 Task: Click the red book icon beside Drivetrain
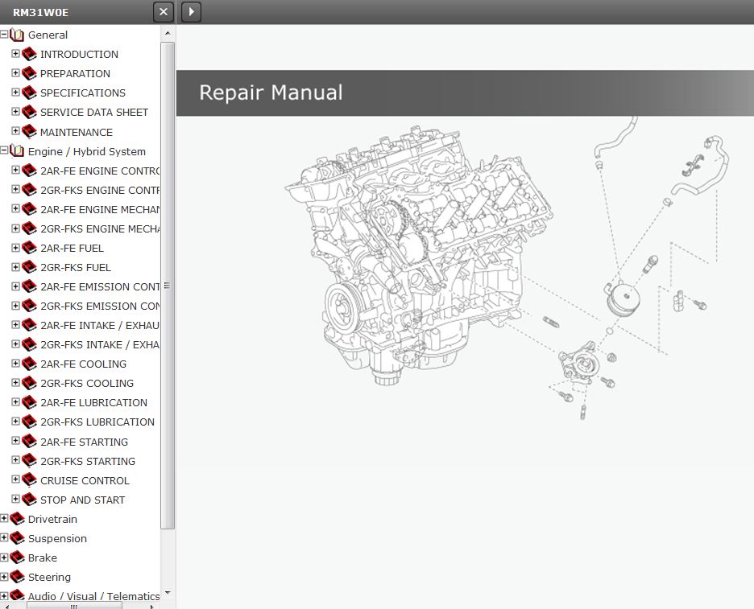pyautogui.click(x=17, y=519)
